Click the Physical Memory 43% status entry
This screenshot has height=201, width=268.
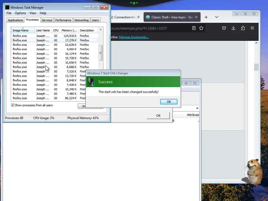83,118
